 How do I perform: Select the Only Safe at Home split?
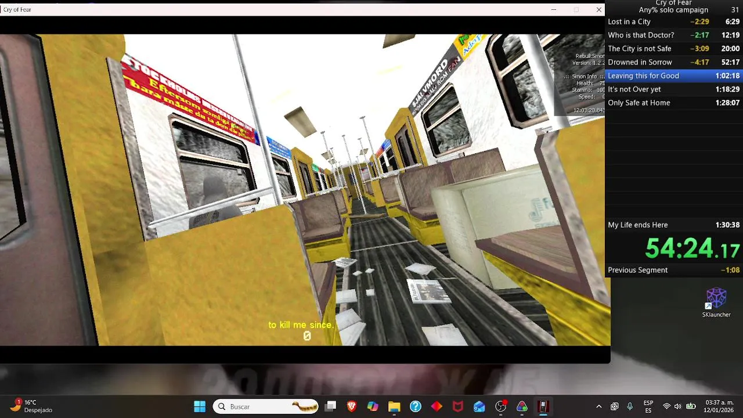(x=673, y=103)
